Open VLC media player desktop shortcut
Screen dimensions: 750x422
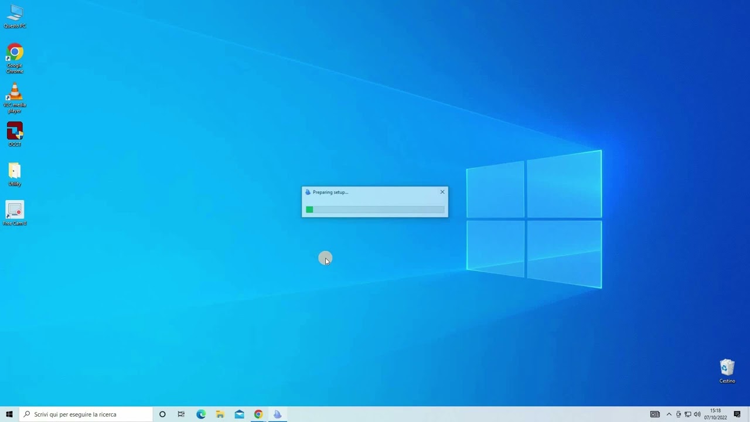pyautogui.click(x=15, y=98)
